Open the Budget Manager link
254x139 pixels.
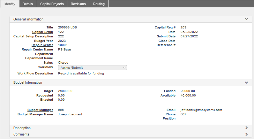point(40,110)
